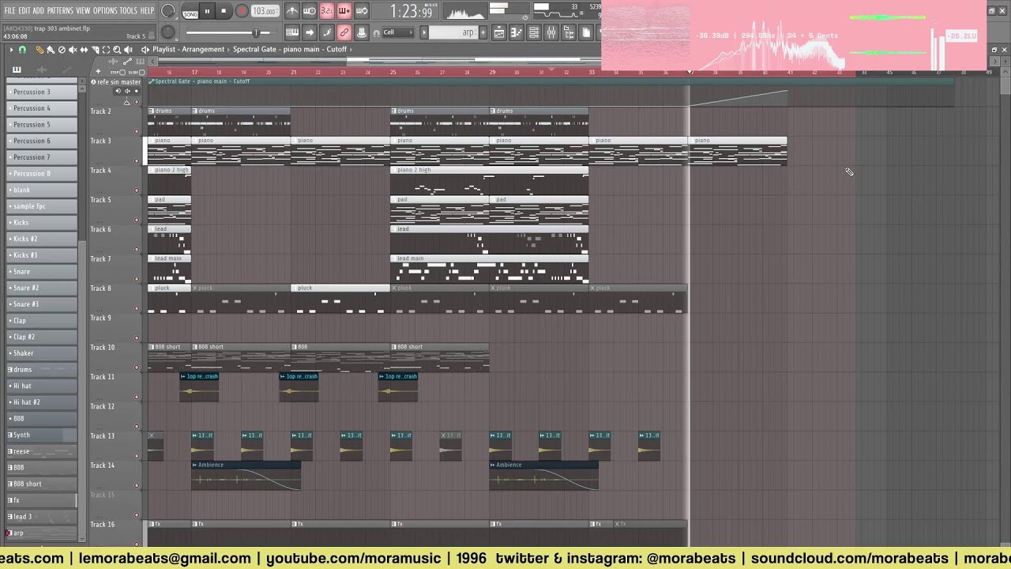This screenshot has width=1011, height=569.
Task: Open the VIEW menu
Action: coord(83,11)
